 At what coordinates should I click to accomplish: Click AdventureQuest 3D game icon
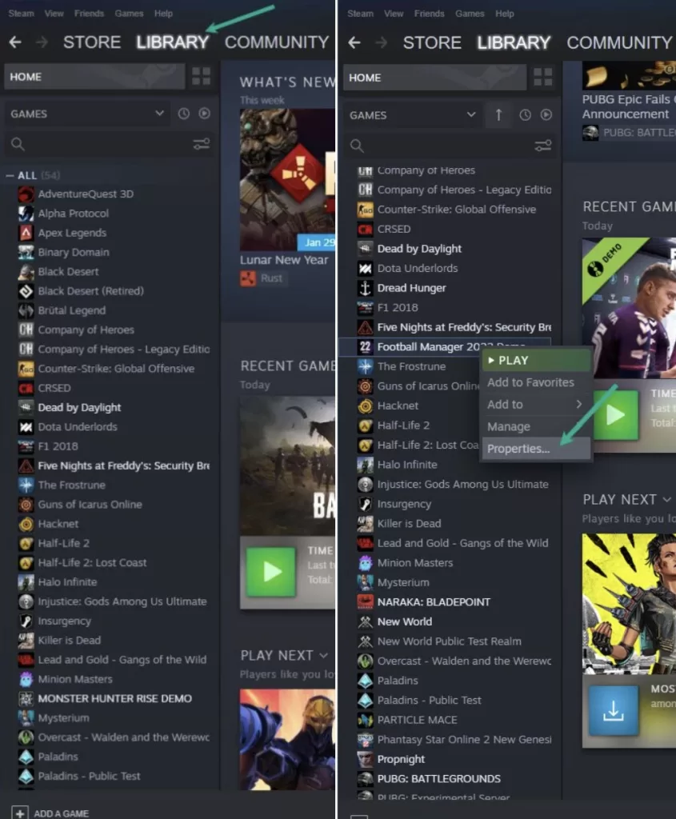point(26,194)
